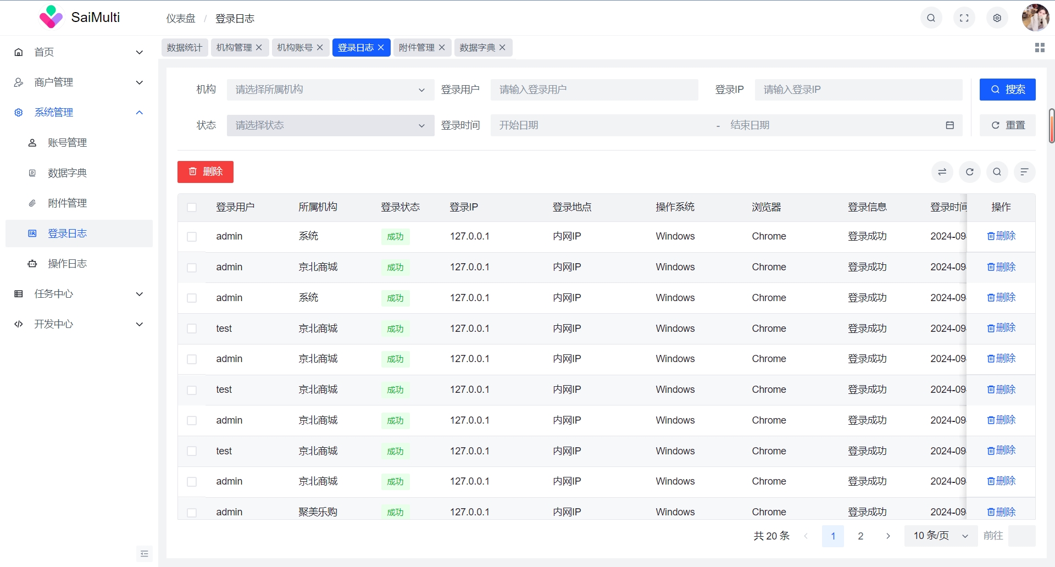Check the select-all checkbox in table header

point(192,208)
